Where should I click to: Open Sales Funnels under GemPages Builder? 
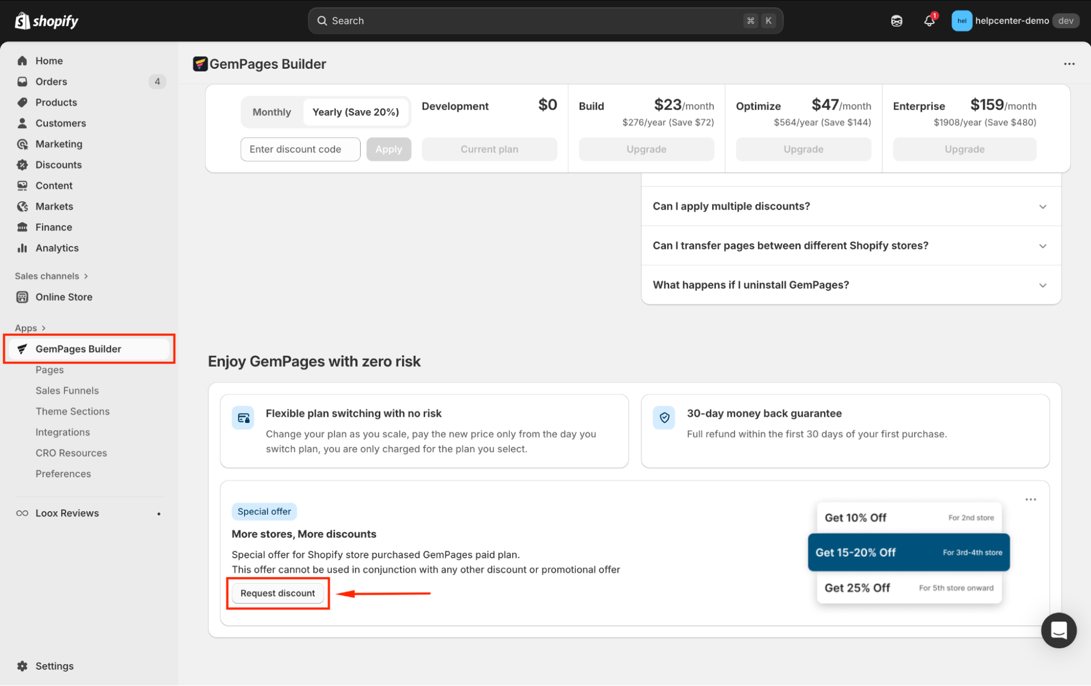(67, 390)
